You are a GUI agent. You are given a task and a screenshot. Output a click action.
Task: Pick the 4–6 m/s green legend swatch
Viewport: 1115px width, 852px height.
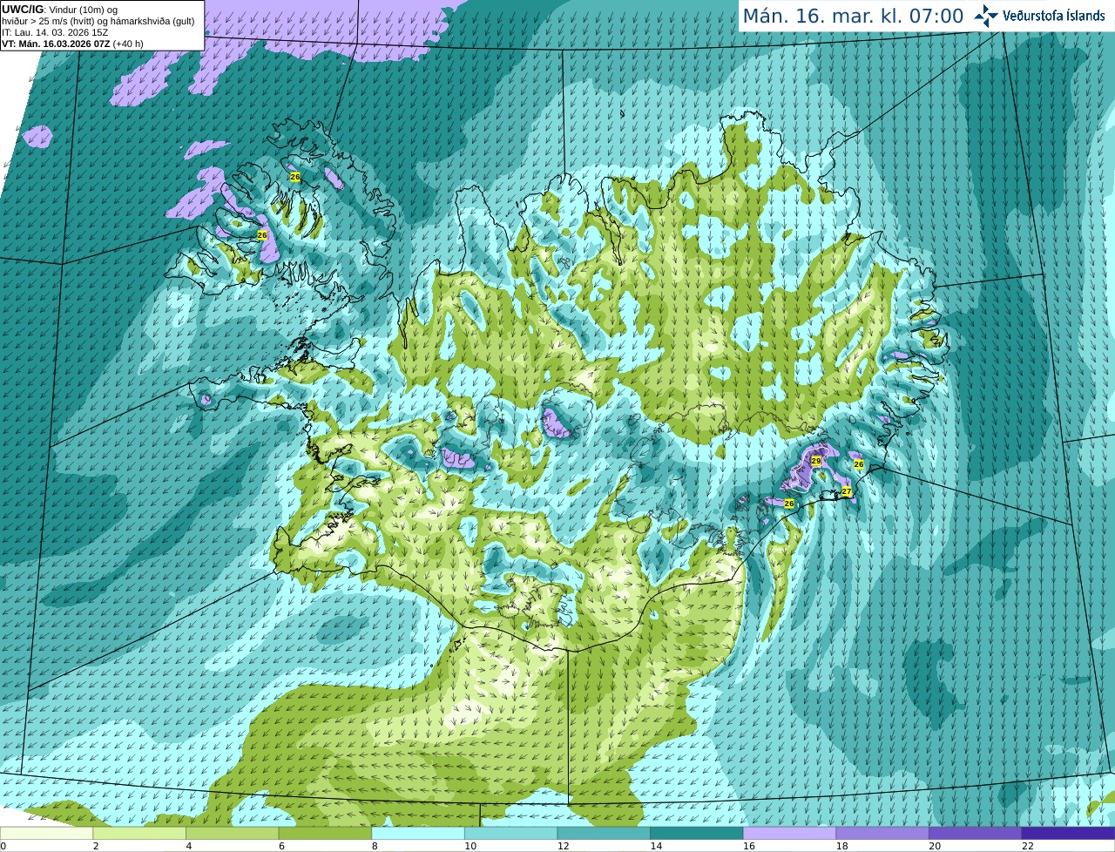(x=232, y=833)
